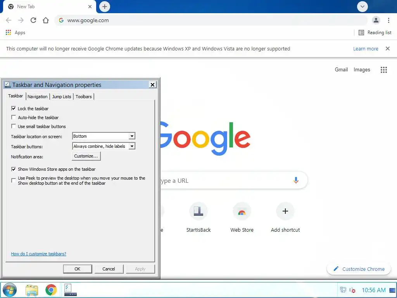The image size is (397, 298).
Task: Click the Google logo
Action: [x=205, y=139]
